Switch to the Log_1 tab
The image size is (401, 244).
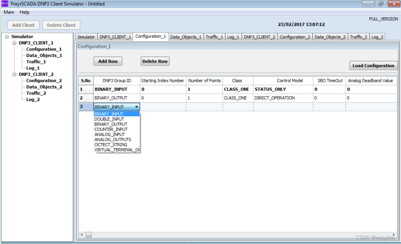(233, 37)
